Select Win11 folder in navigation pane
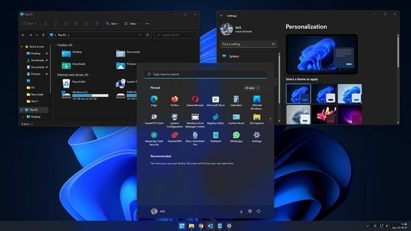The height and width of the screenshot is (231, 411). [32, 101]
